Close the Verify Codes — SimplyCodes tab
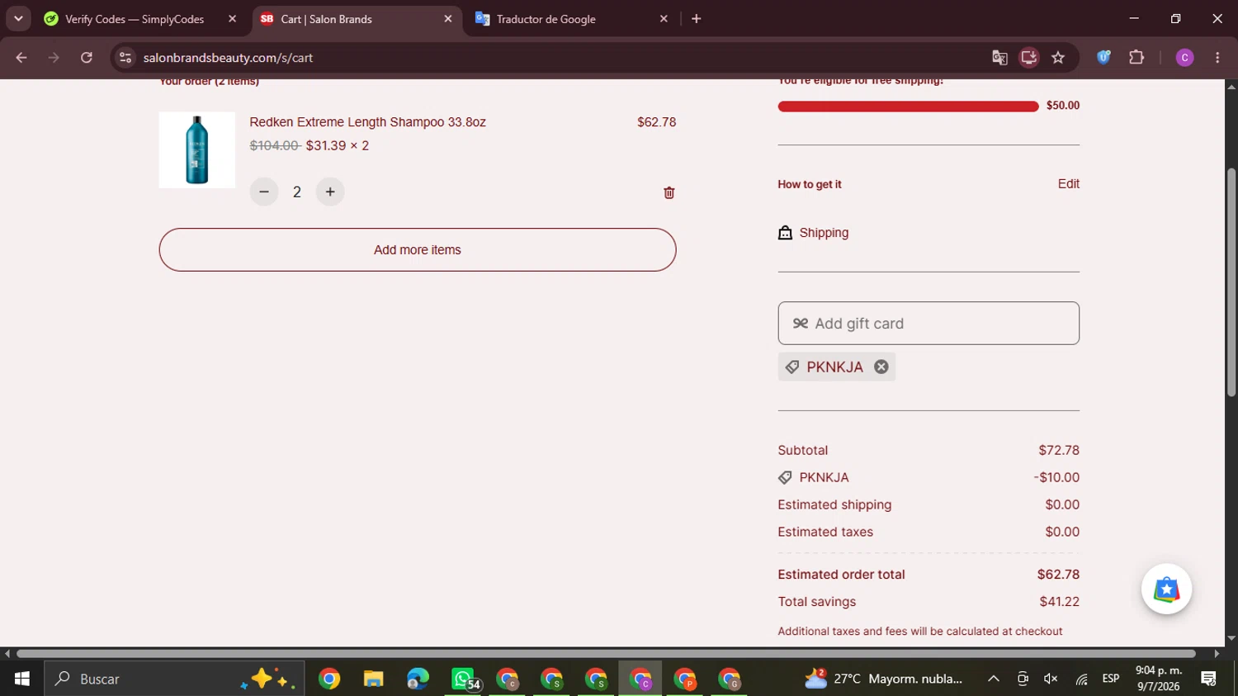 pyautogui.click(x=232, y=19)
